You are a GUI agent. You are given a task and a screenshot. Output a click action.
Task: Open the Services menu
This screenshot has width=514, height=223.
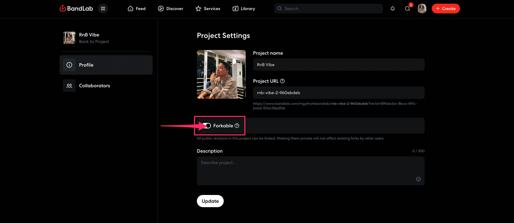[208, 9]
